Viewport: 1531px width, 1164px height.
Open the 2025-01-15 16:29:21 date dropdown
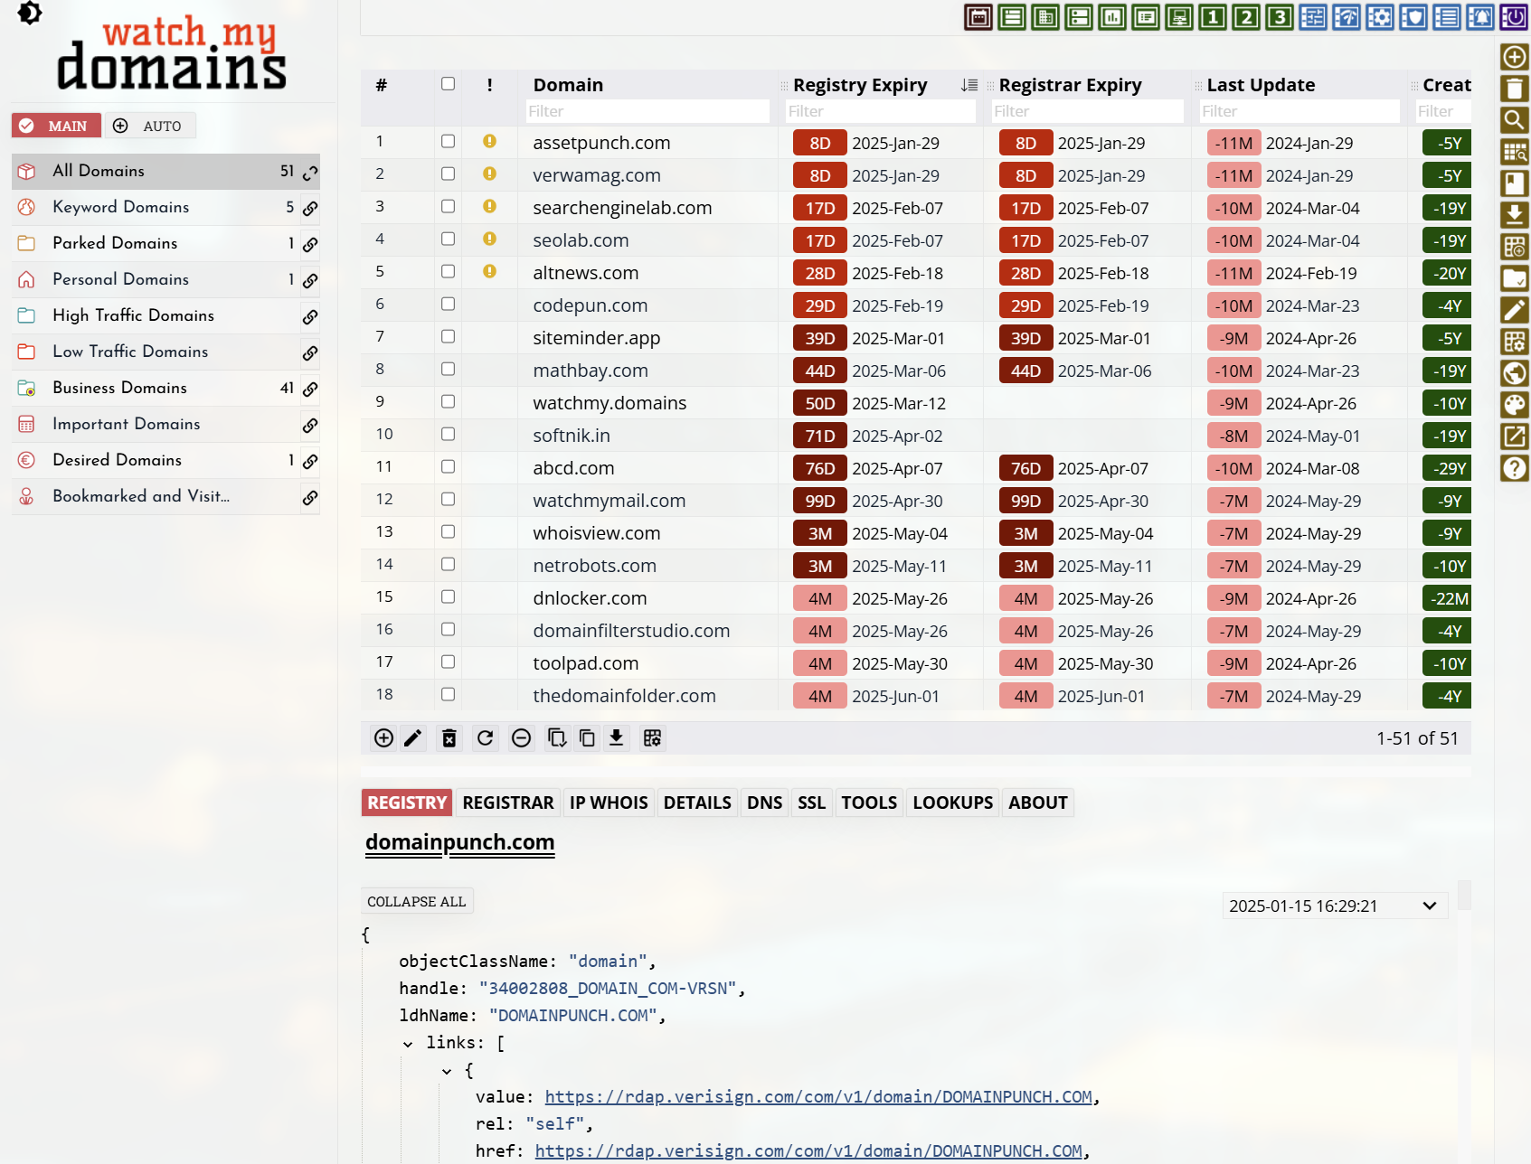pyautogui.click(x=1335, y=906)
